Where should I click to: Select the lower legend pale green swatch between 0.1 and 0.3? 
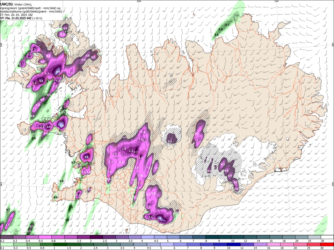pos(7,244)
